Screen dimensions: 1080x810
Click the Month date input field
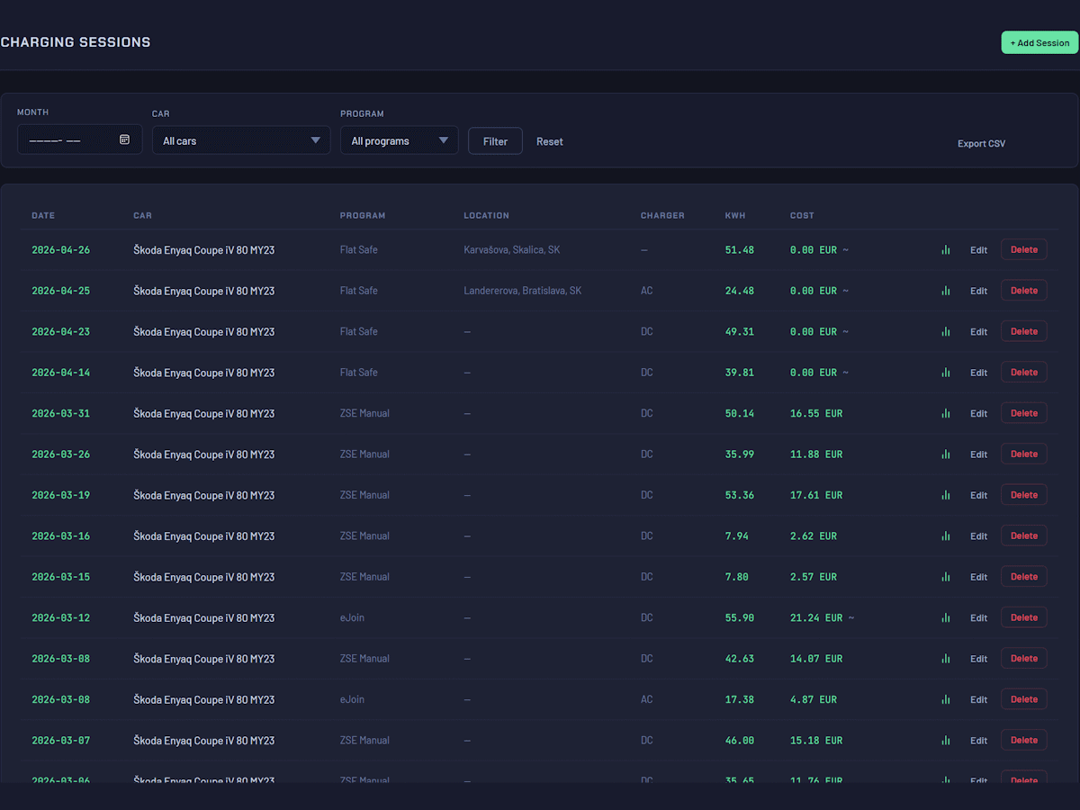coord(67,139)
